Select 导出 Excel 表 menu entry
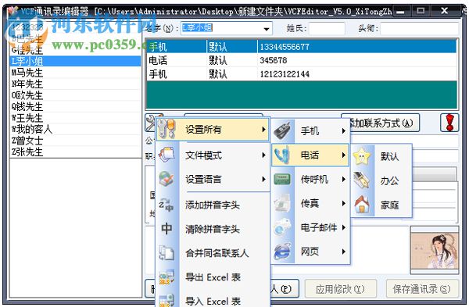Screen dimensions: 469x307 (x=212, y=277)
